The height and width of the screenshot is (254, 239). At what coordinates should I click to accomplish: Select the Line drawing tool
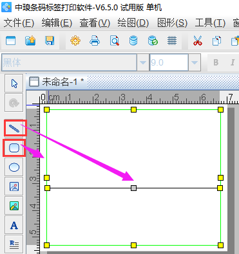coord(14,129)
